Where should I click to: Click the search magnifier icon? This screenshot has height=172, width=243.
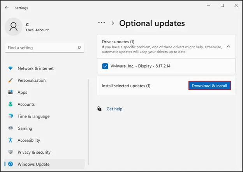tap(79, 47)
